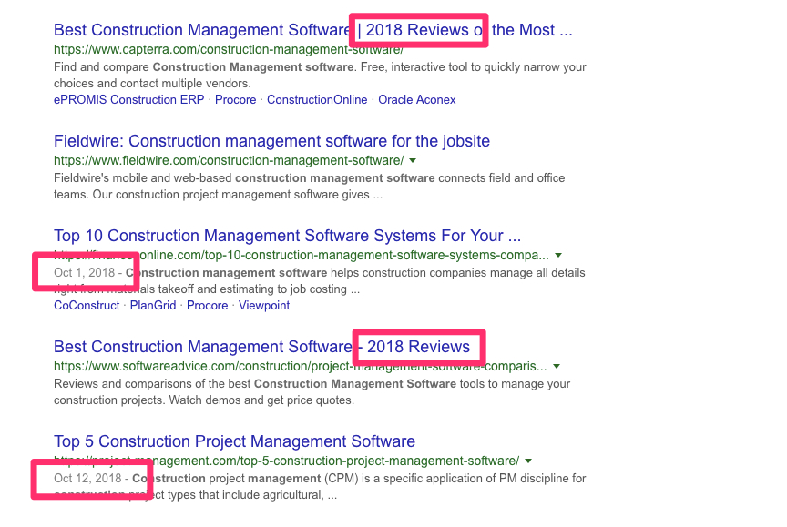
Task: Open the Procore sitelink under Capterra result
Action: click(x=235, y=100)
